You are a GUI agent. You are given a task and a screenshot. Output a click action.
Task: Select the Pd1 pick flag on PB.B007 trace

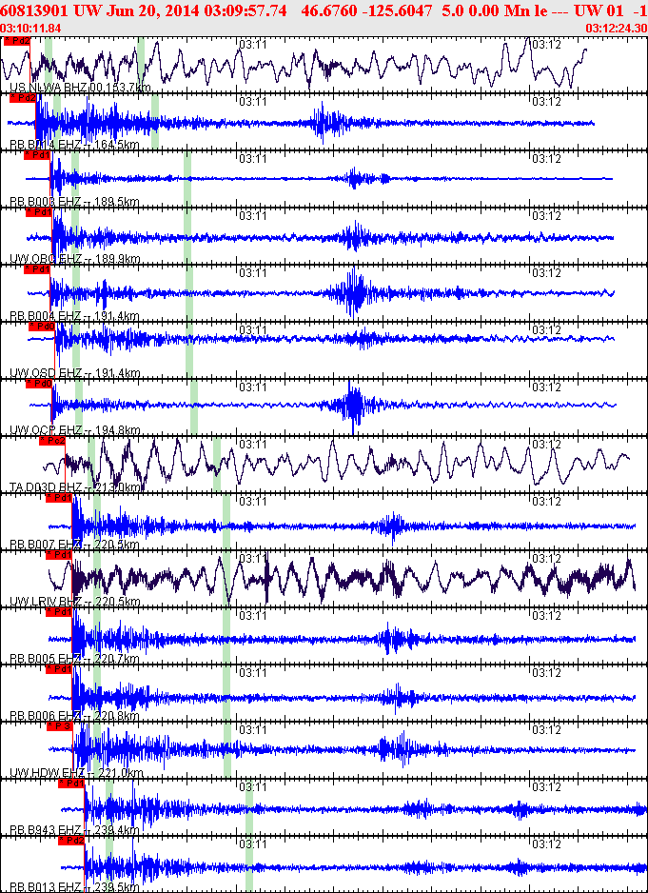[59, 497]
